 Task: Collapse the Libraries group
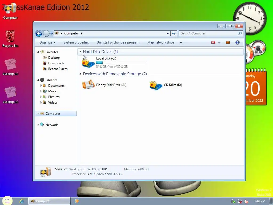coord(38,80)
